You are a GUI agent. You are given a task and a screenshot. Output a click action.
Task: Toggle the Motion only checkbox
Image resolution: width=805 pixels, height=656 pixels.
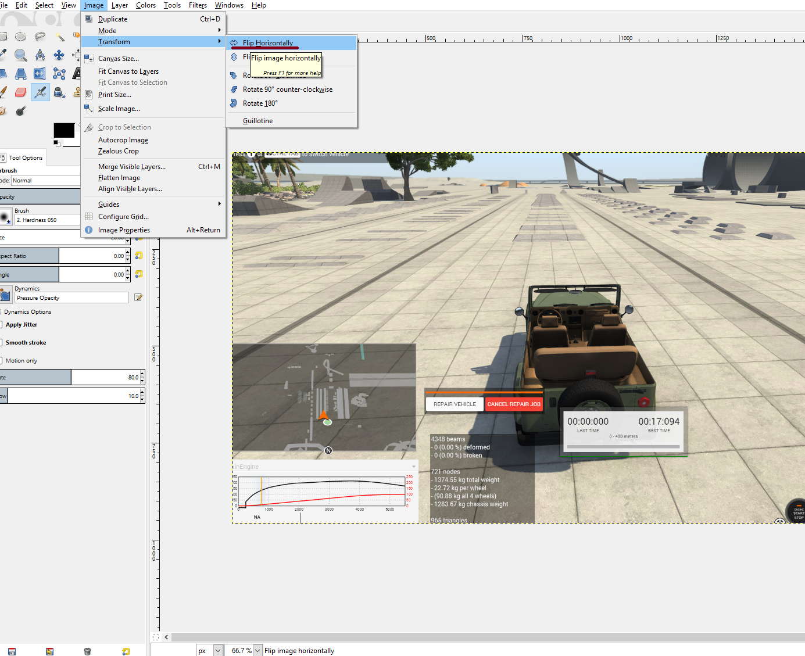(1, 361)
